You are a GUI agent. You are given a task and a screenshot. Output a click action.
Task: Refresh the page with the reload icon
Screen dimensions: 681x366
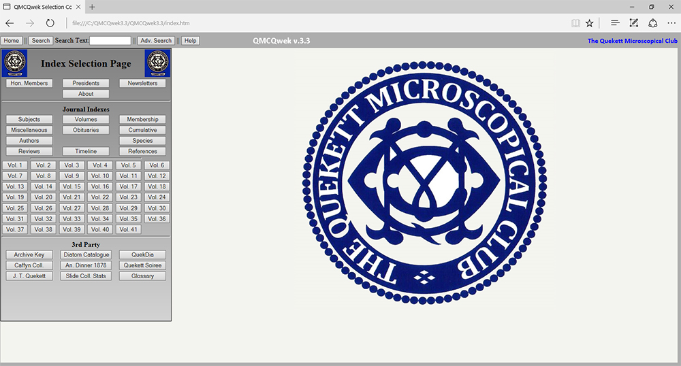click(x=50, y=22)
